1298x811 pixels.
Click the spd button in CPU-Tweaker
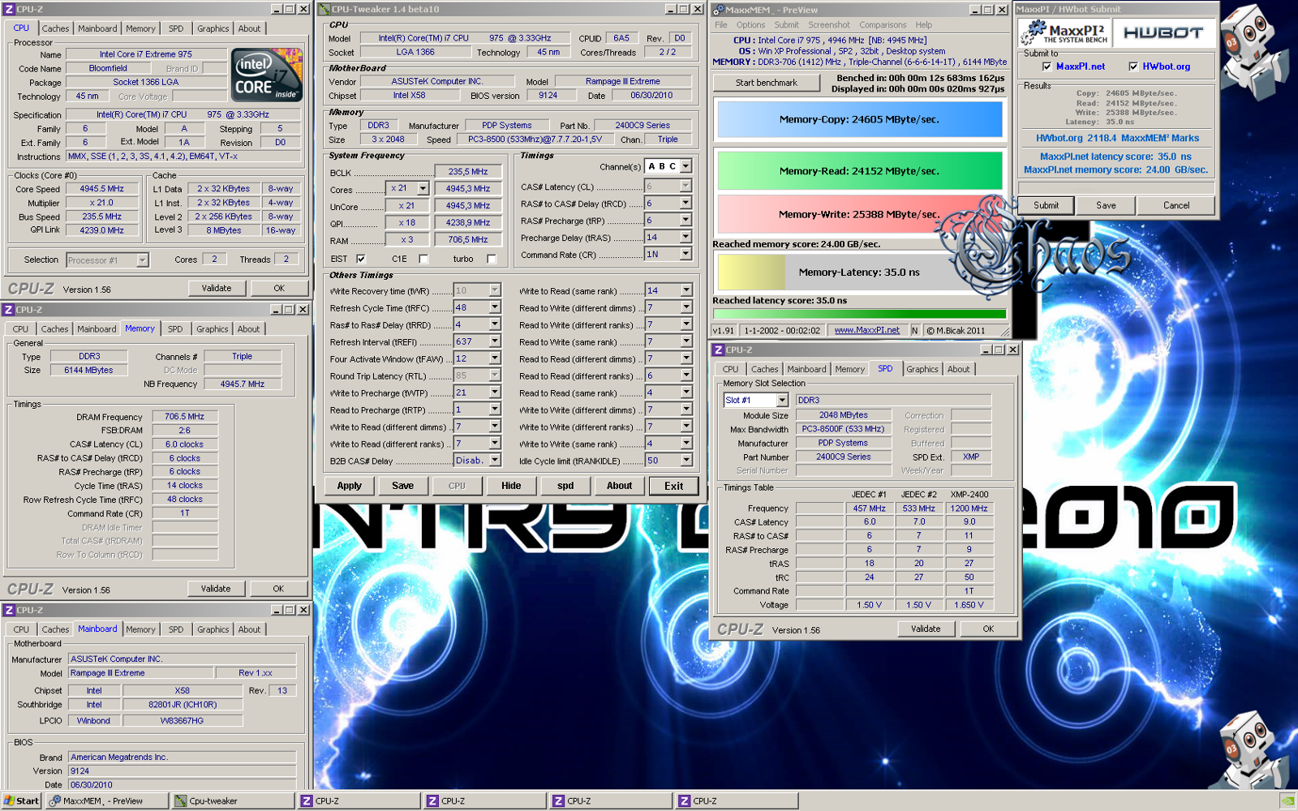pyautogui.click(x=565, y=486)
